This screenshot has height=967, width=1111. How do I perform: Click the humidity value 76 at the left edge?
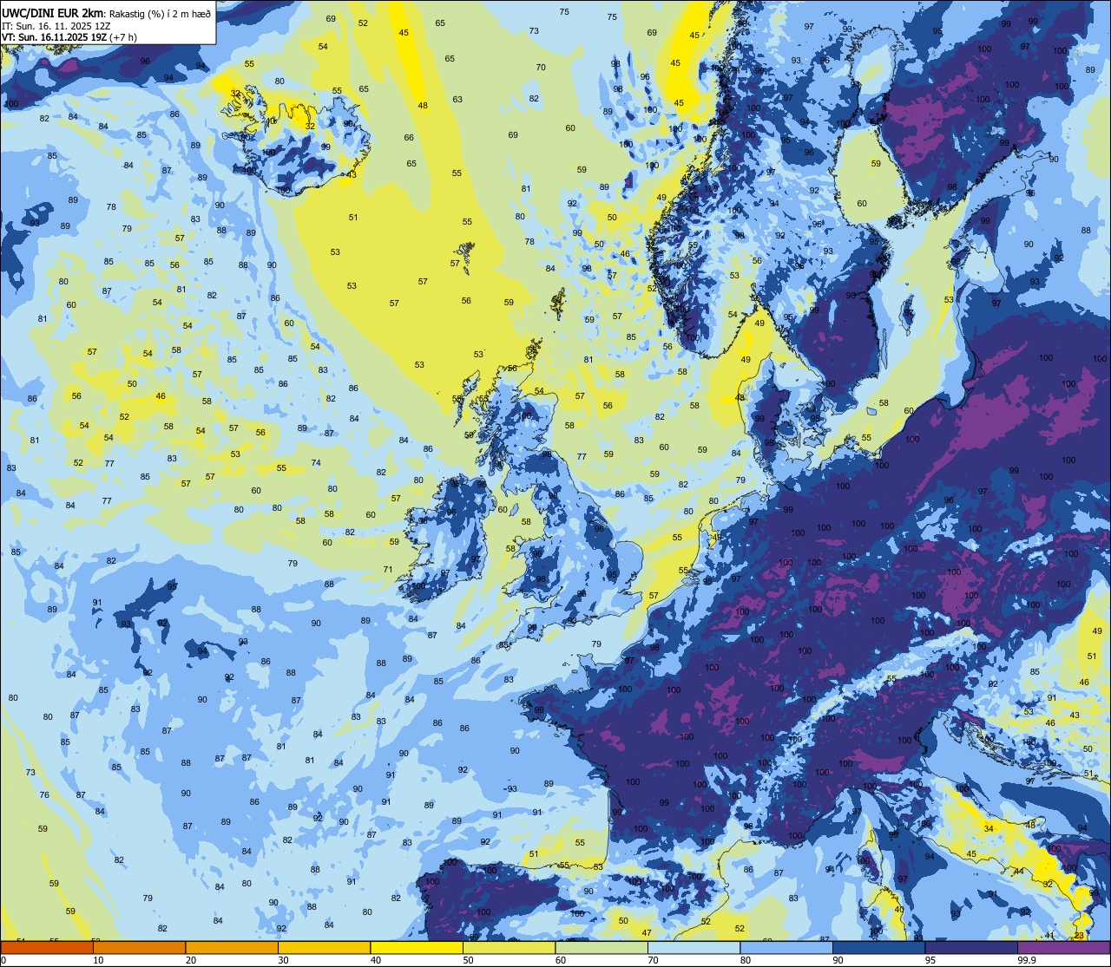(x=44, y=794)
